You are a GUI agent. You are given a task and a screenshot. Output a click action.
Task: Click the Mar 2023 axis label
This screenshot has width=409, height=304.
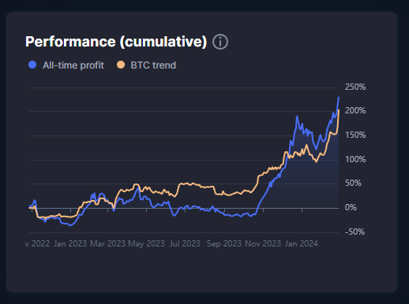107,244
